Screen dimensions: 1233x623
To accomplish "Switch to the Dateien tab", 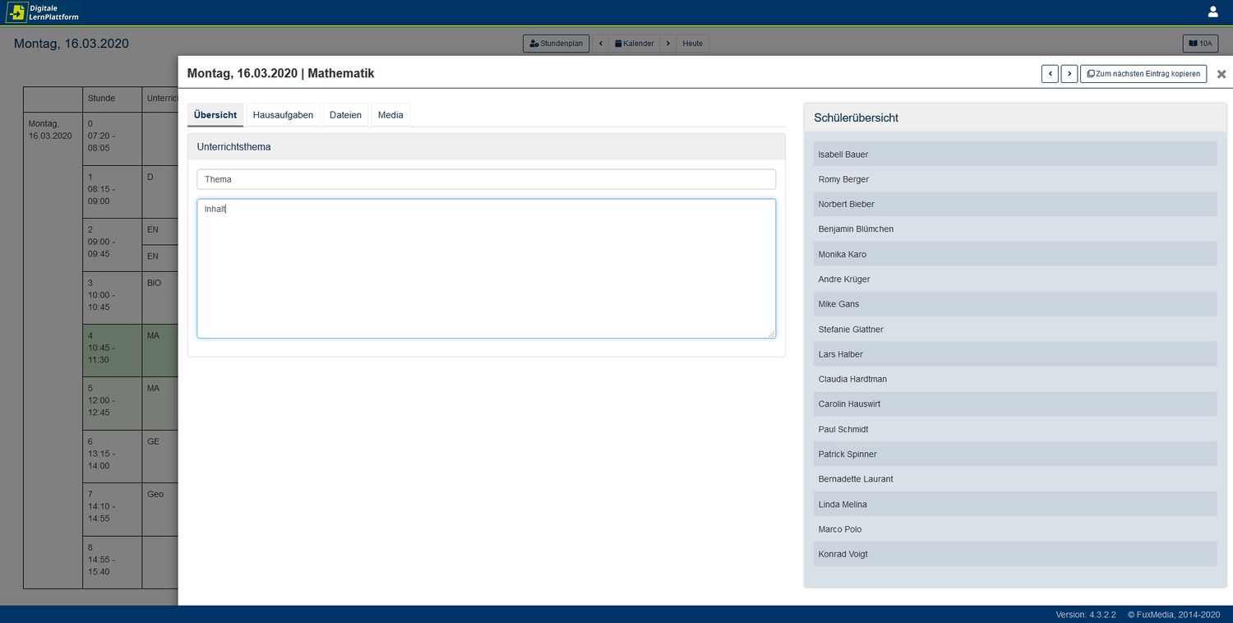I will pos(345,115).
